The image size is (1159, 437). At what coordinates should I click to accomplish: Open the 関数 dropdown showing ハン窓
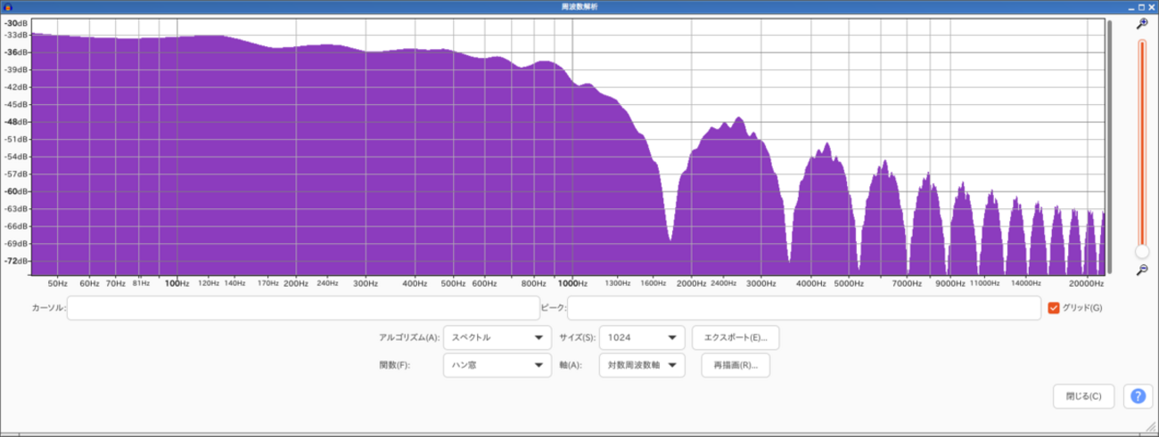(497, 365)
